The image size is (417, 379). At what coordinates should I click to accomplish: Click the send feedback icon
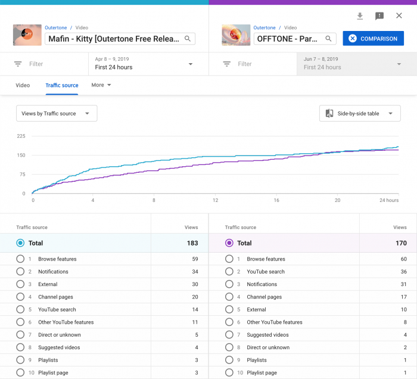tap(379, 16)
